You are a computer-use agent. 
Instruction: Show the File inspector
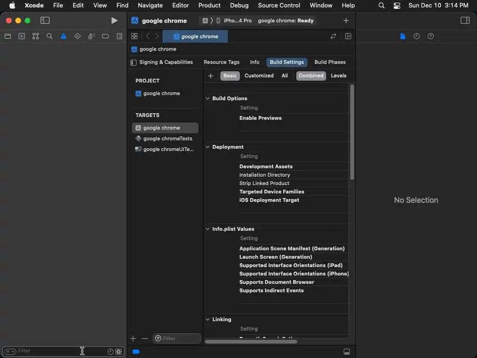pos(402,36)
